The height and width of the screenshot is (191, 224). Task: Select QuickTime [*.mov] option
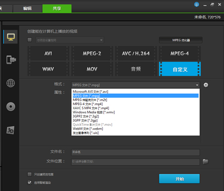135,125
